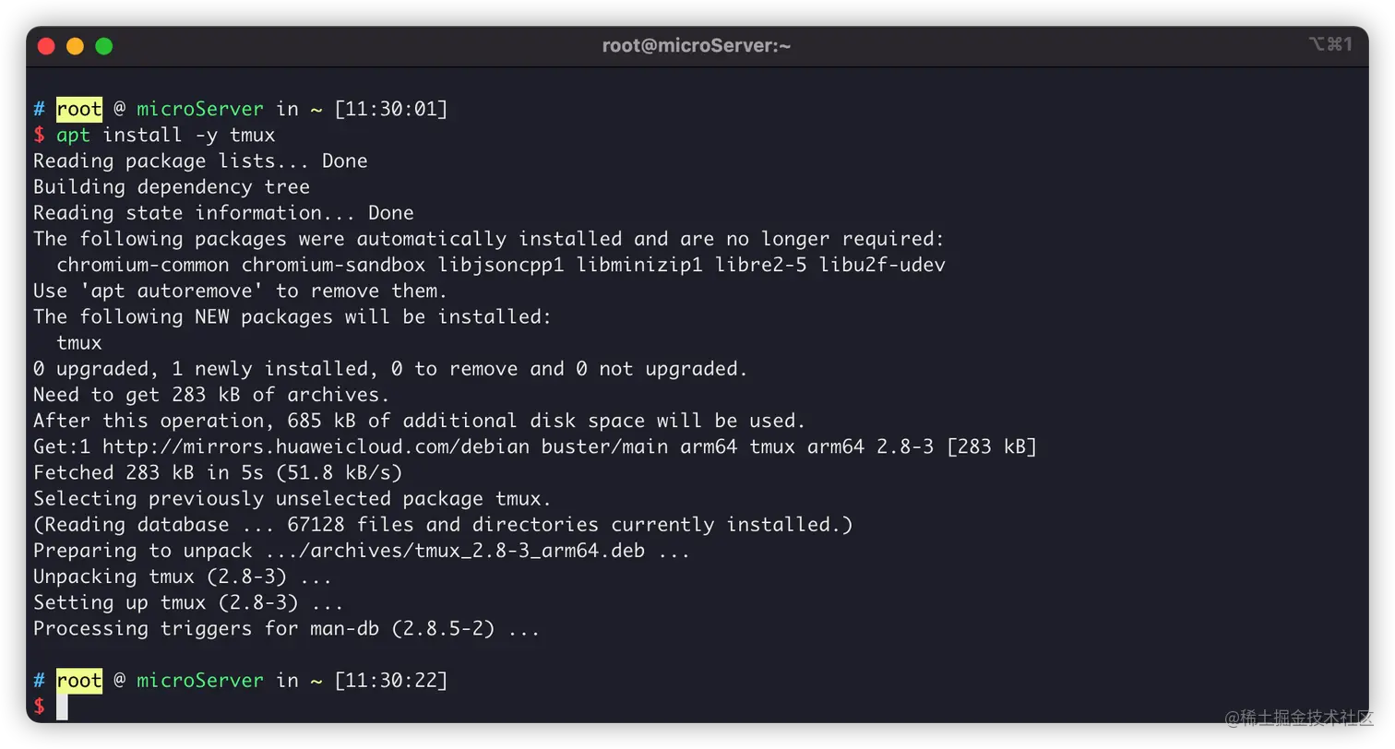Viewport: 1395px width, 749px height.
Task: Click the root@microServer:~ window title
Action: point(697,44)
